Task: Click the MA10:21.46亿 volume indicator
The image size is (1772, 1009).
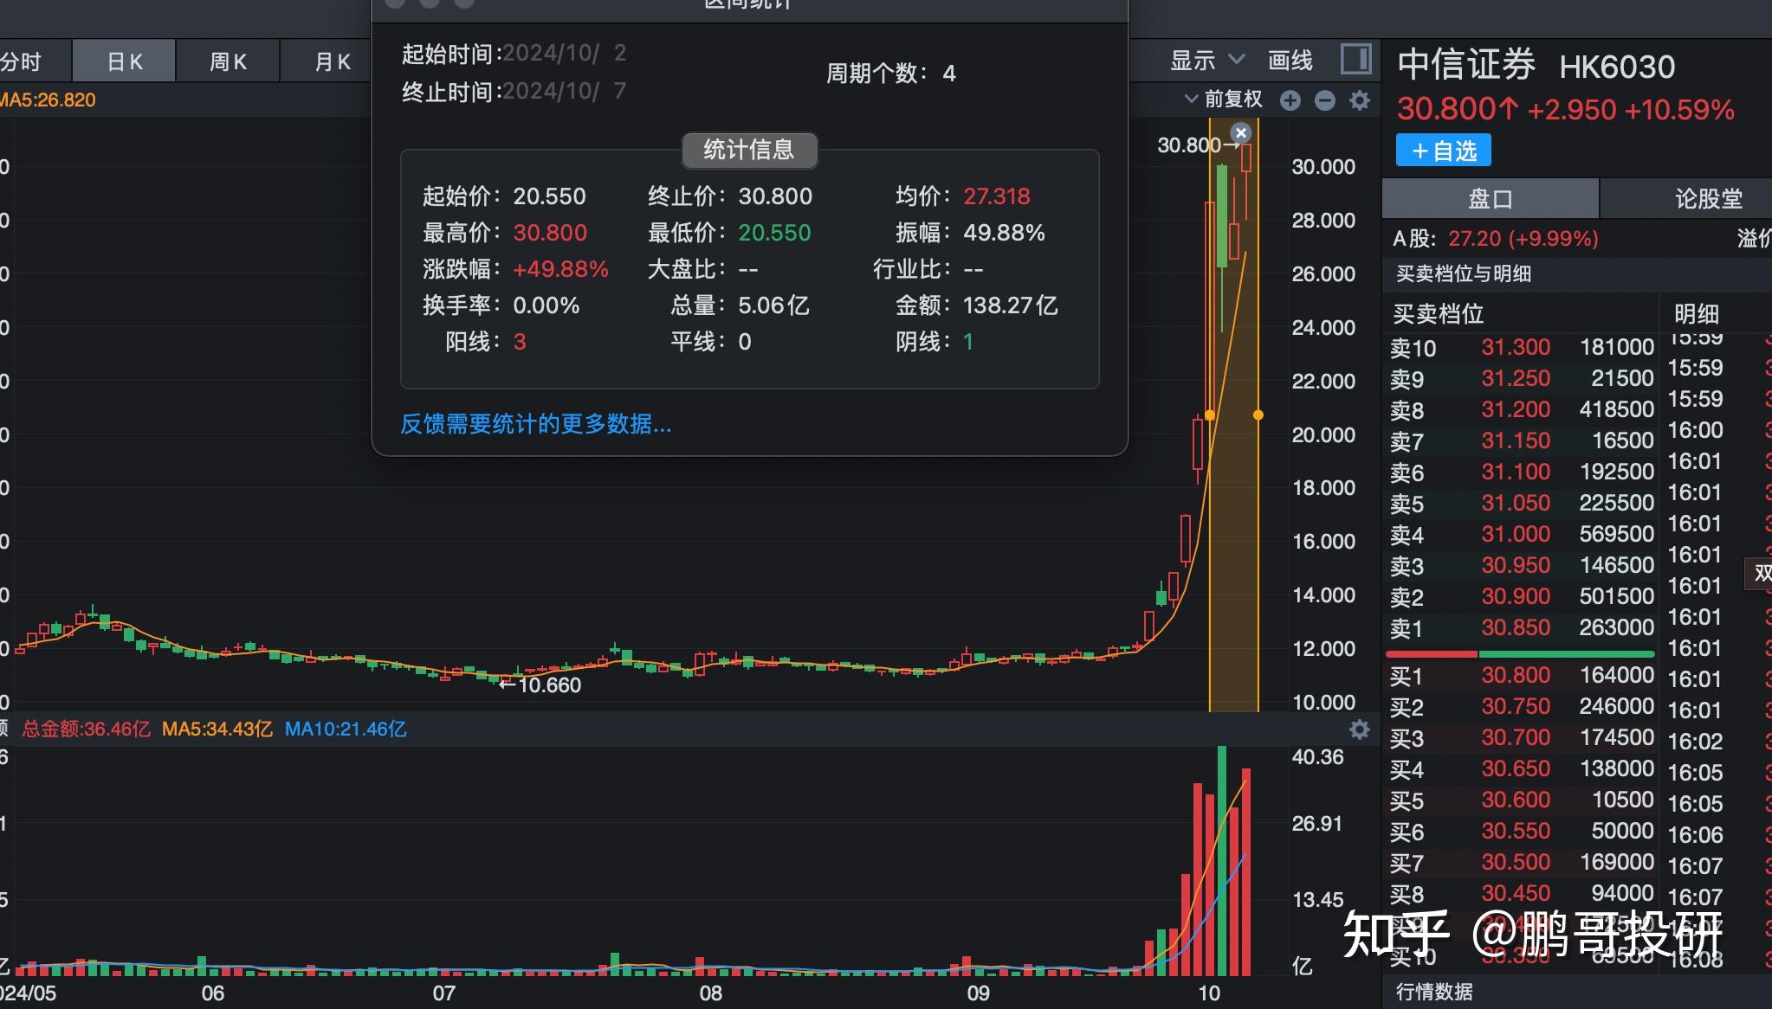Action: click(x=346, y=729)
